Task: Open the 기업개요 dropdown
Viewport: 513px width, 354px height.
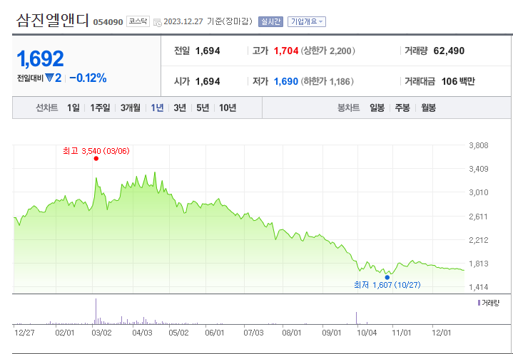Action: (307, 22)
